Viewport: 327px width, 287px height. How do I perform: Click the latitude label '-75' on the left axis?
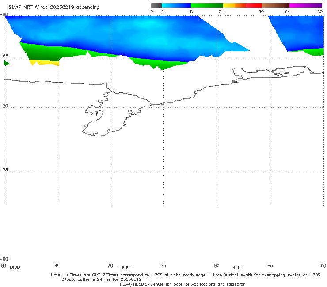[4, 170]
